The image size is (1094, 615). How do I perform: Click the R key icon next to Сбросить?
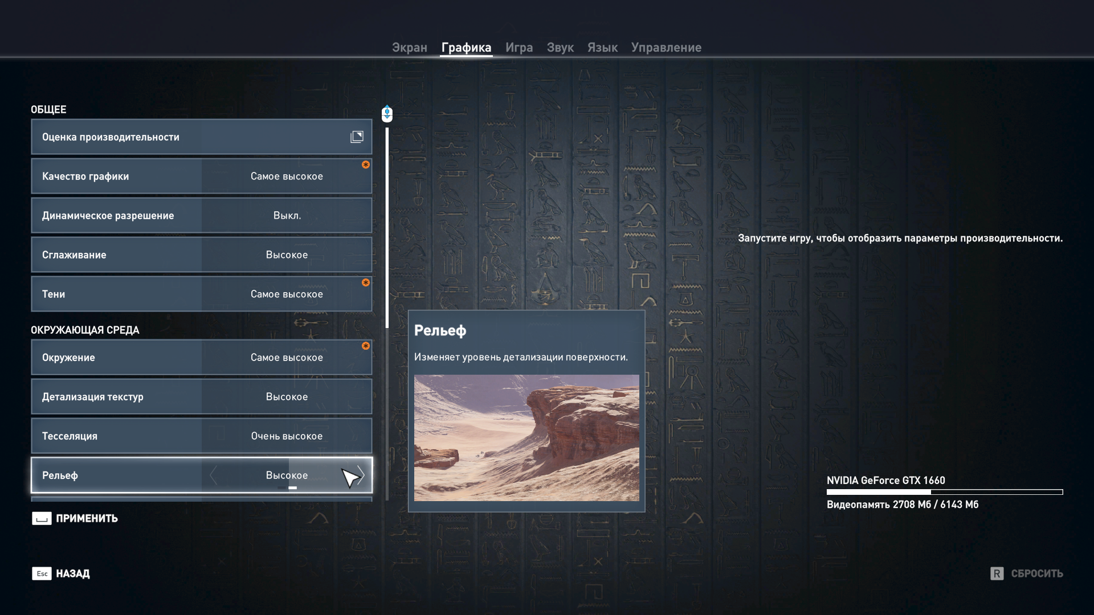(997, 573)
